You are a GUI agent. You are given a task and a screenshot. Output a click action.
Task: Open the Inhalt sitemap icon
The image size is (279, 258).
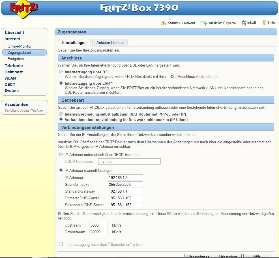coord(244,23)
